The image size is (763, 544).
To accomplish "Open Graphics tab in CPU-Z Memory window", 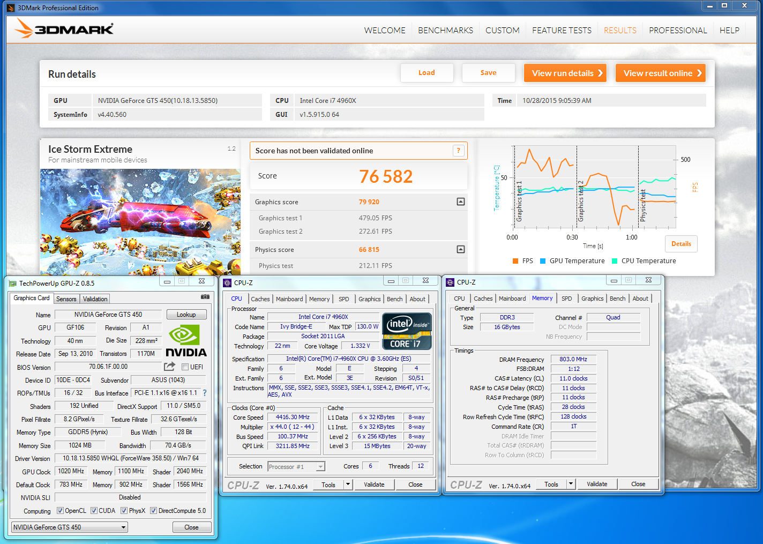I will [593, 299].
